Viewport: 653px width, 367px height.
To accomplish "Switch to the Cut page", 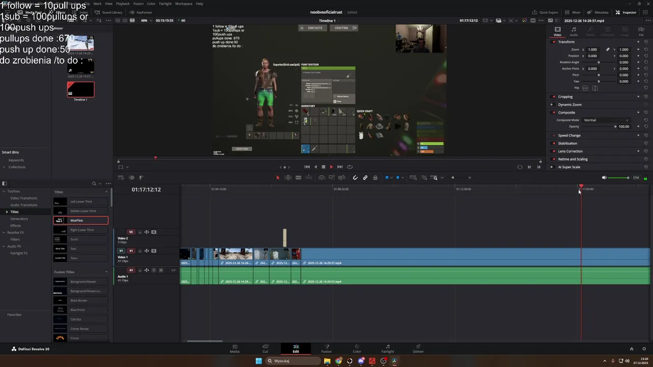I will 265,348.
